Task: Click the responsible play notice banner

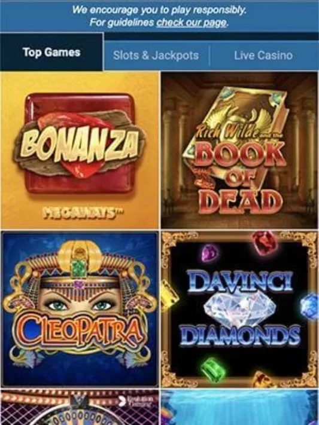Action: click(159, 16)
